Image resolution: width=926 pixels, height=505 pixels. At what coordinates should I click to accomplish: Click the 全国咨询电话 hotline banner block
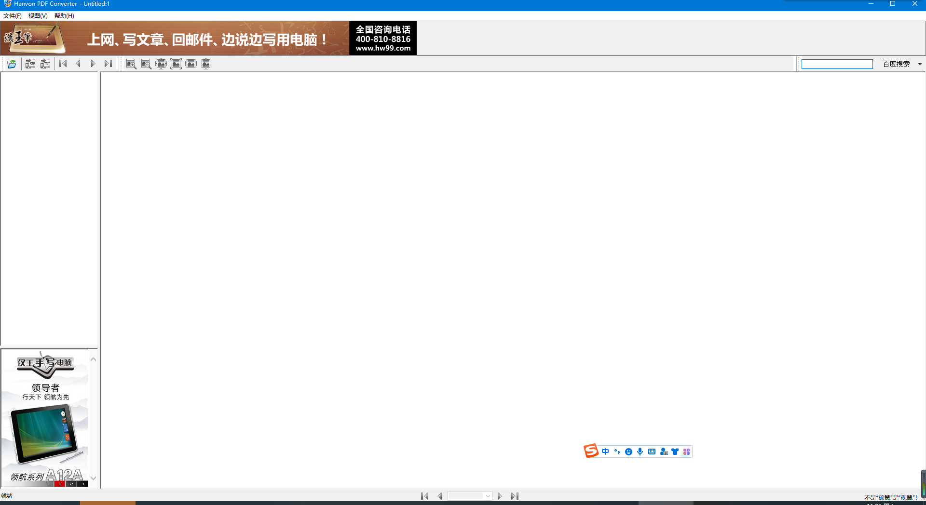coord(383,38)
